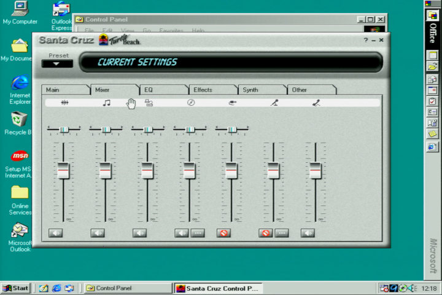Viewport: 442px width, 295px height.
Task: Click yellow New Note icon on Office bar
Action: click(x=433, y=134)
